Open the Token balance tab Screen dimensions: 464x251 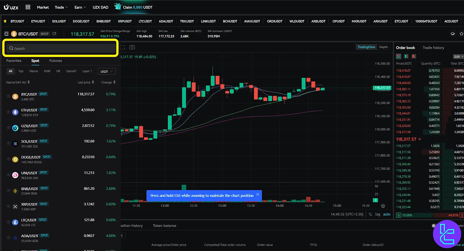165,226
